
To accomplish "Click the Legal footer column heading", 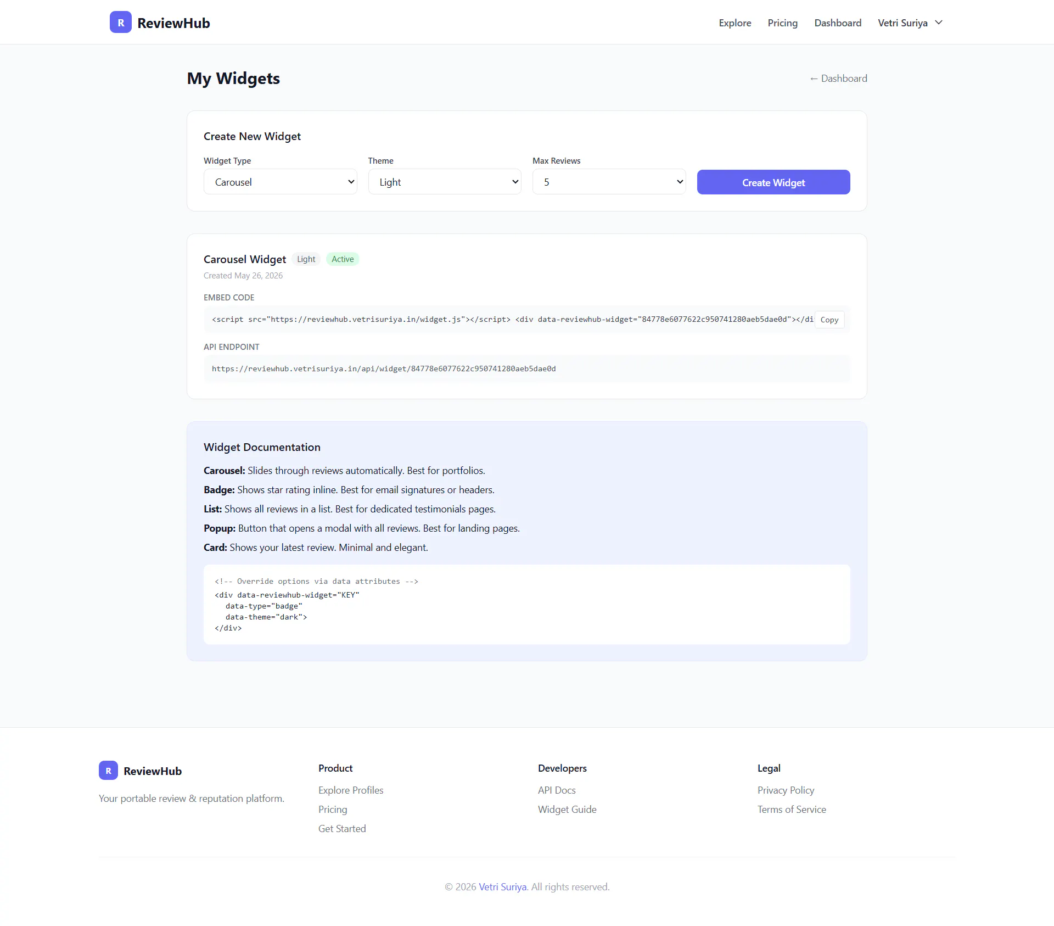I will coord(769,768).
